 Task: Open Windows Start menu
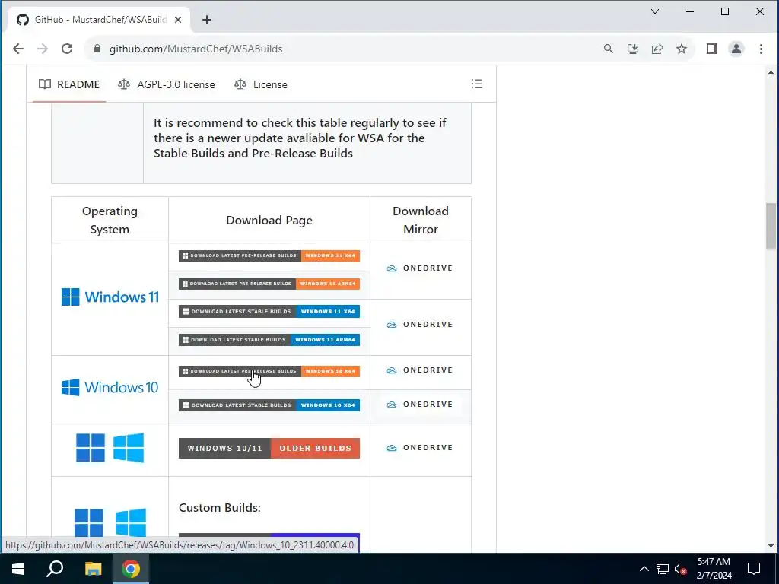pos(18,569)
